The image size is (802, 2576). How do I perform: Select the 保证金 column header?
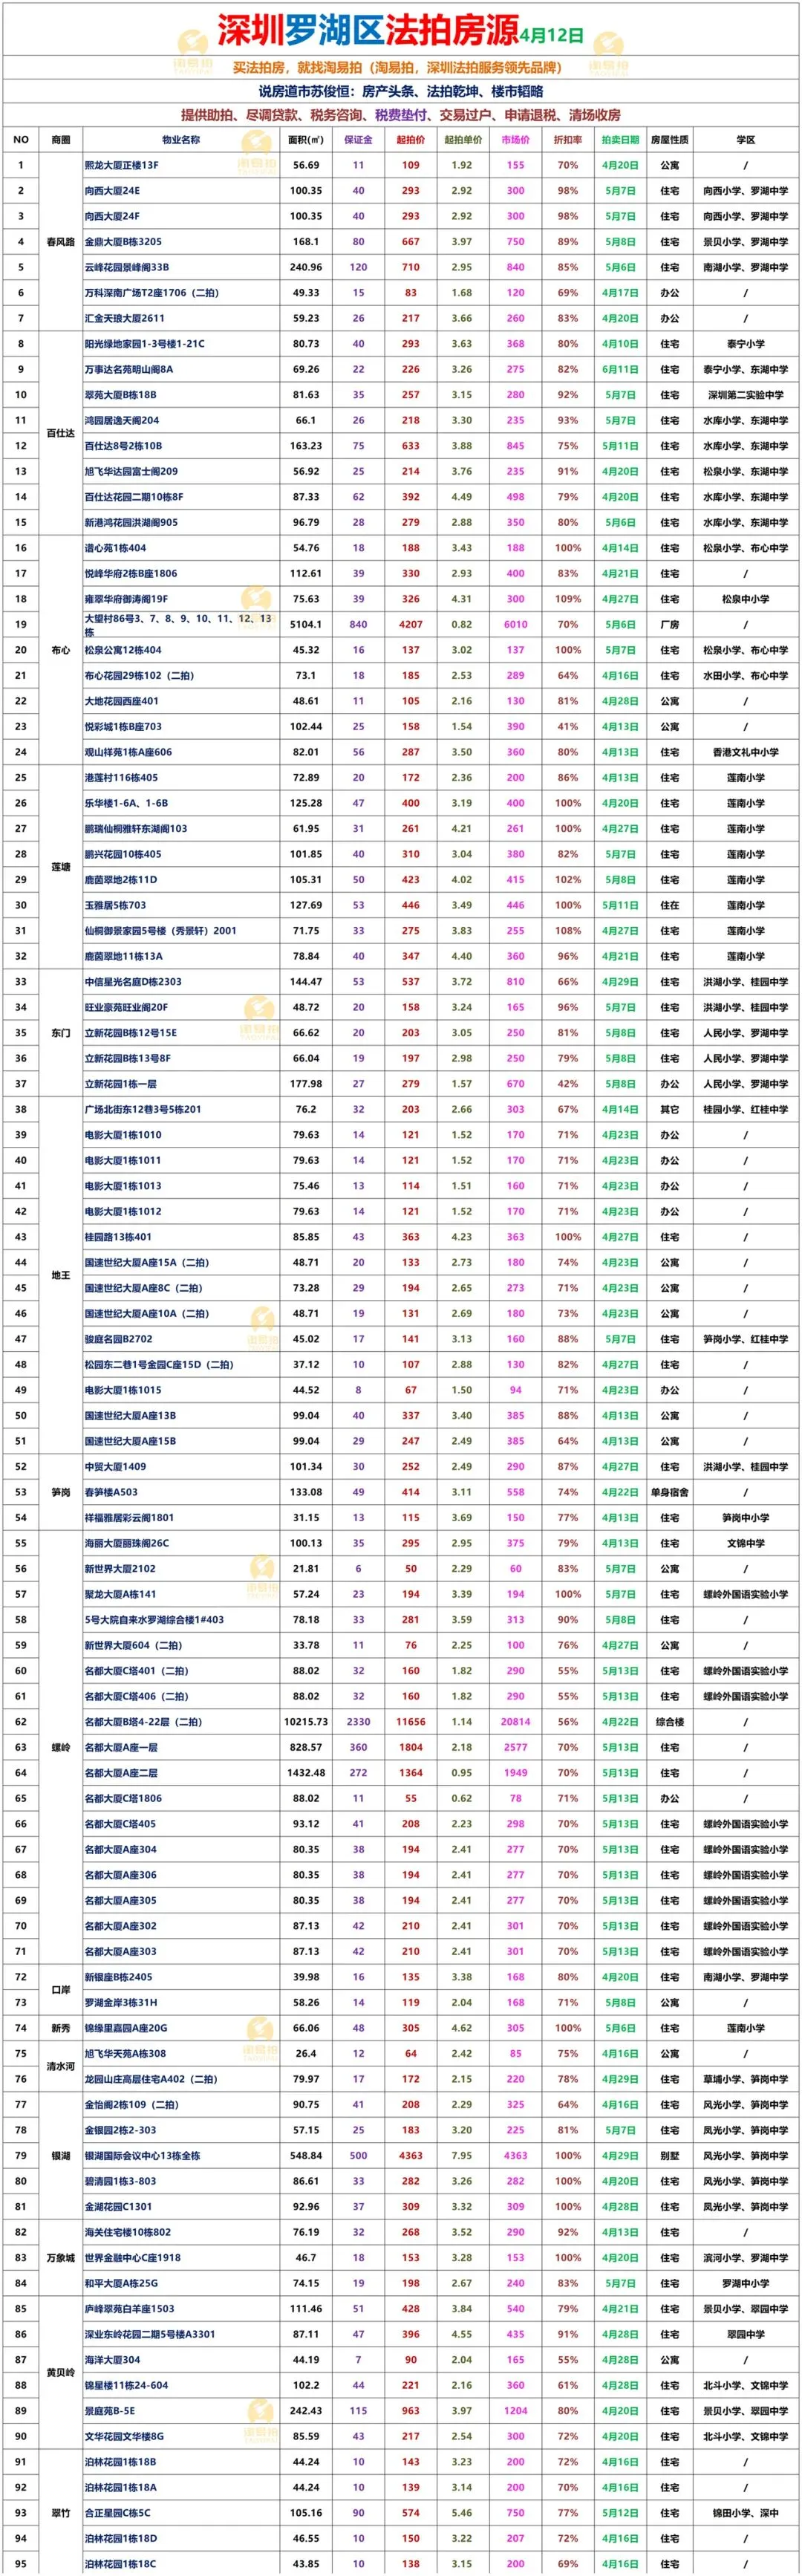(x=358, y=140)
